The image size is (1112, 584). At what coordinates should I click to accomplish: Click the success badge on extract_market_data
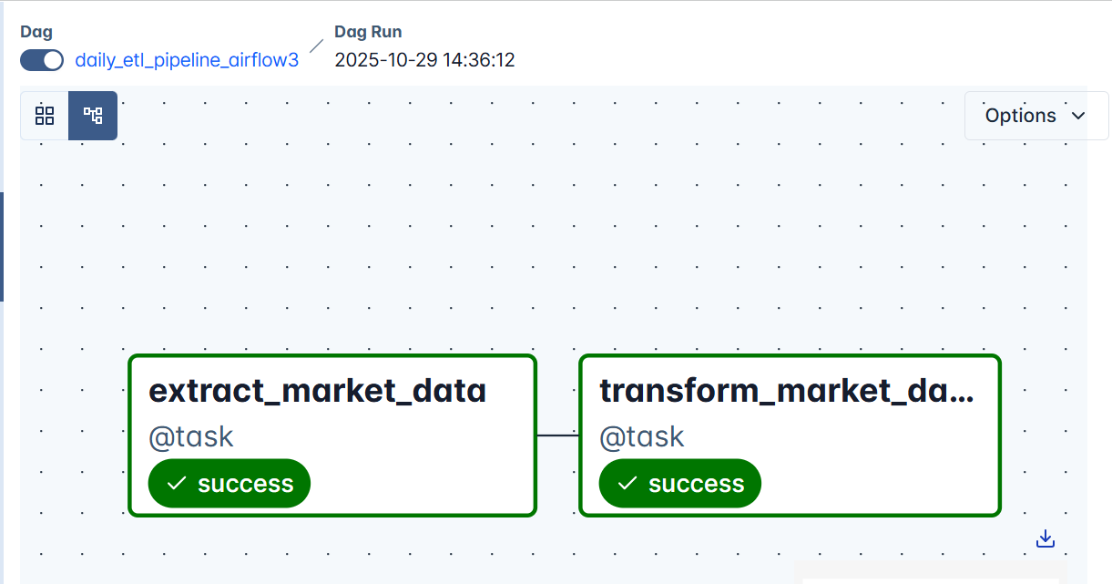[x=229, y=483]
